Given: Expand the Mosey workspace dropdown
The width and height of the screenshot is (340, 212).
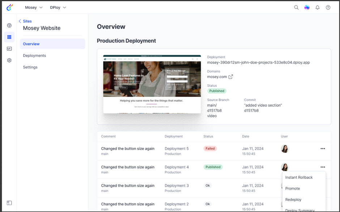Looking at the screenshot, I should pyautogui.click(x=34, y=8).
